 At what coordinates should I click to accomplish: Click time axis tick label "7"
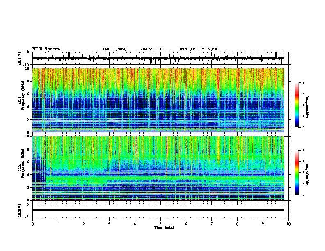click(212, 224)
